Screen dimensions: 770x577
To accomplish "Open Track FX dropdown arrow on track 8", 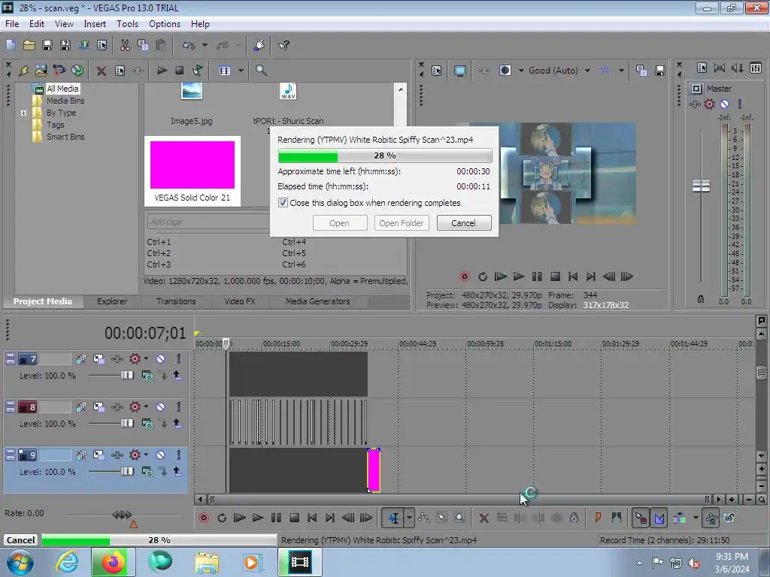I will pos(146,406).
